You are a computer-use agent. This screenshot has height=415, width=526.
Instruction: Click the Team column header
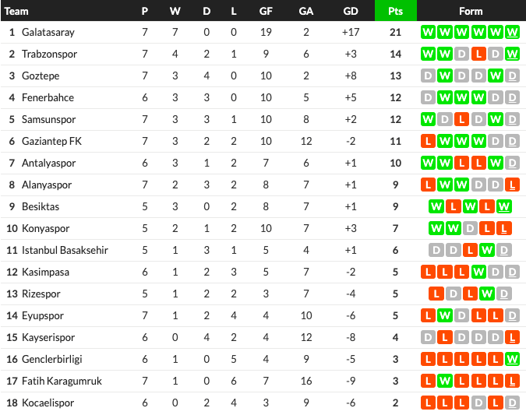[x=16, y=11]
